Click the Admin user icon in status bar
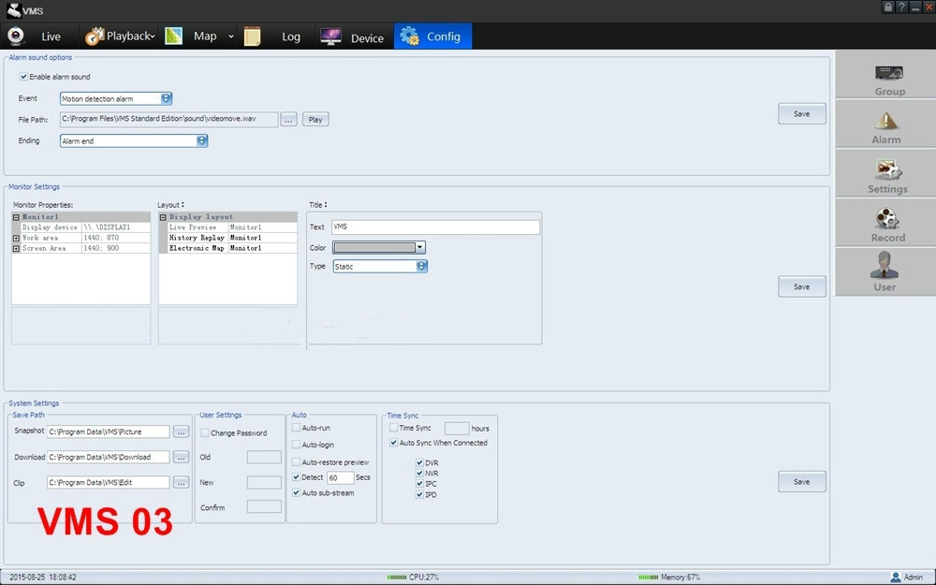 click(896, 578)
